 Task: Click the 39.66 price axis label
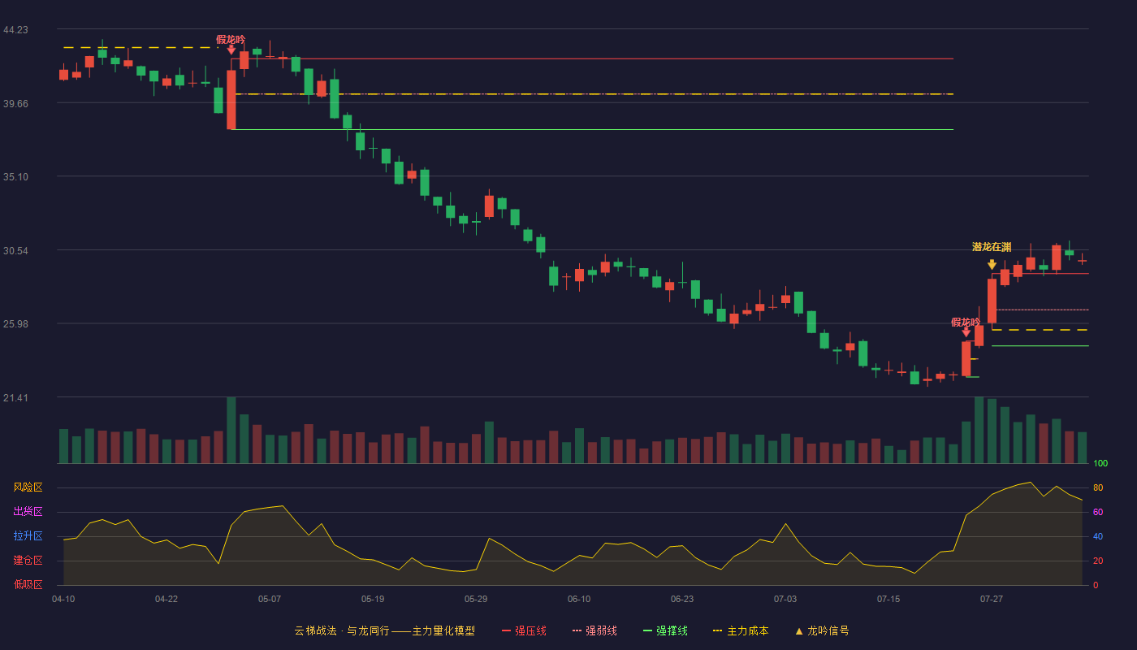(x=15, y=103)
